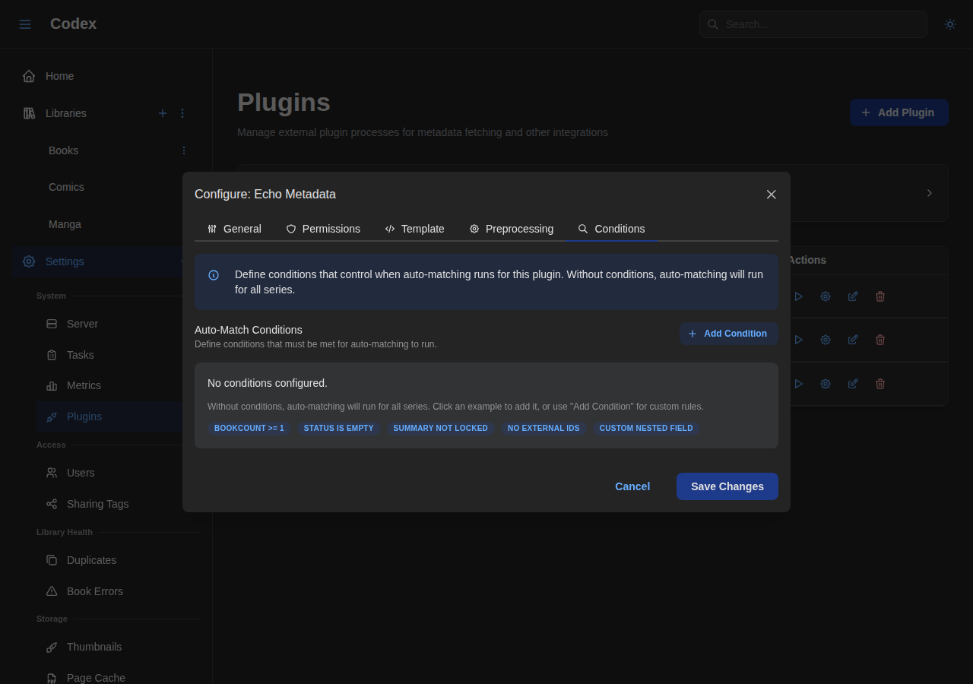Add the BOOKCOUNT >= 1 example condition

click(249, 428)
